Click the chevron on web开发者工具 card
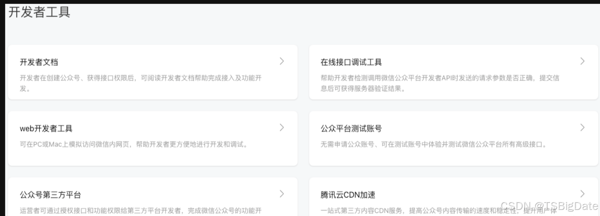600x216 pixels. pyautogui.click(x=282, y=127)
